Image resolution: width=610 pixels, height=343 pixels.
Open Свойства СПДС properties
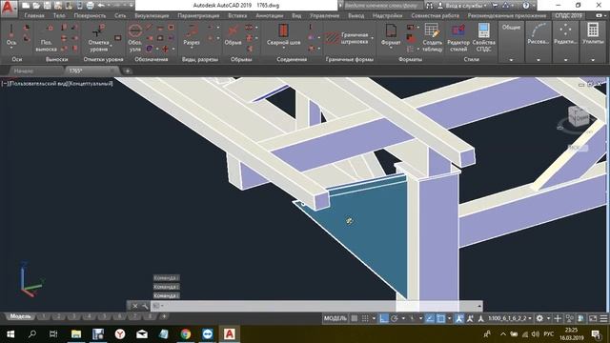(483, 38)
